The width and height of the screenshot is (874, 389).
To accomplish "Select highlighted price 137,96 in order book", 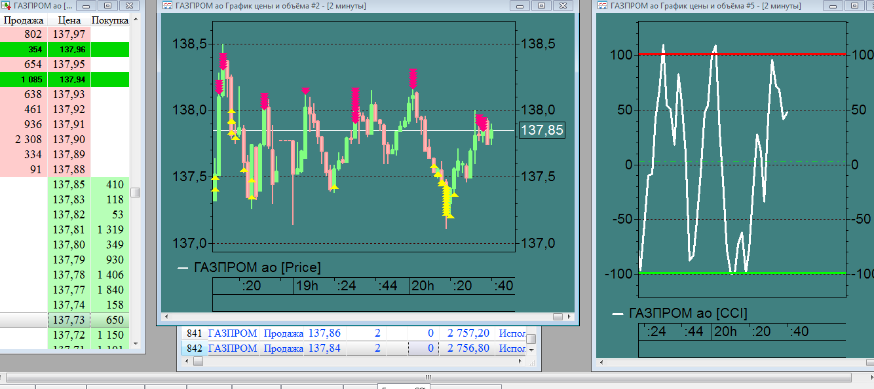I will (69, 49).
